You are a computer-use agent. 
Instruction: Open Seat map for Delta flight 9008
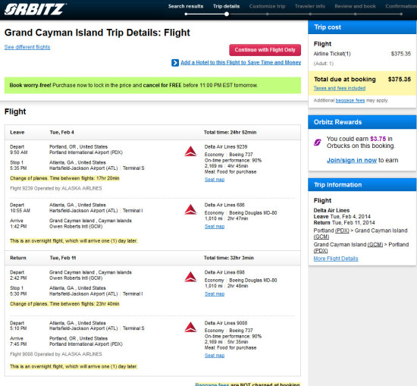point(215,356)
